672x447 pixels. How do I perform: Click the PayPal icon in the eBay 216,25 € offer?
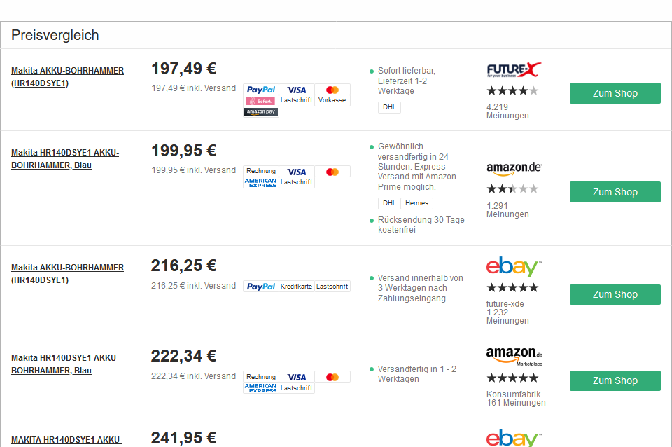[x=261, y=287]
